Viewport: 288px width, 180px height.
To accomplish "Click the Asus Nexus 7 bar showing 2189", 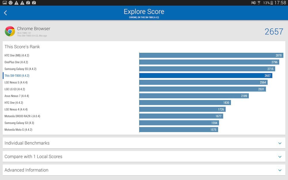I will (194, 96).
